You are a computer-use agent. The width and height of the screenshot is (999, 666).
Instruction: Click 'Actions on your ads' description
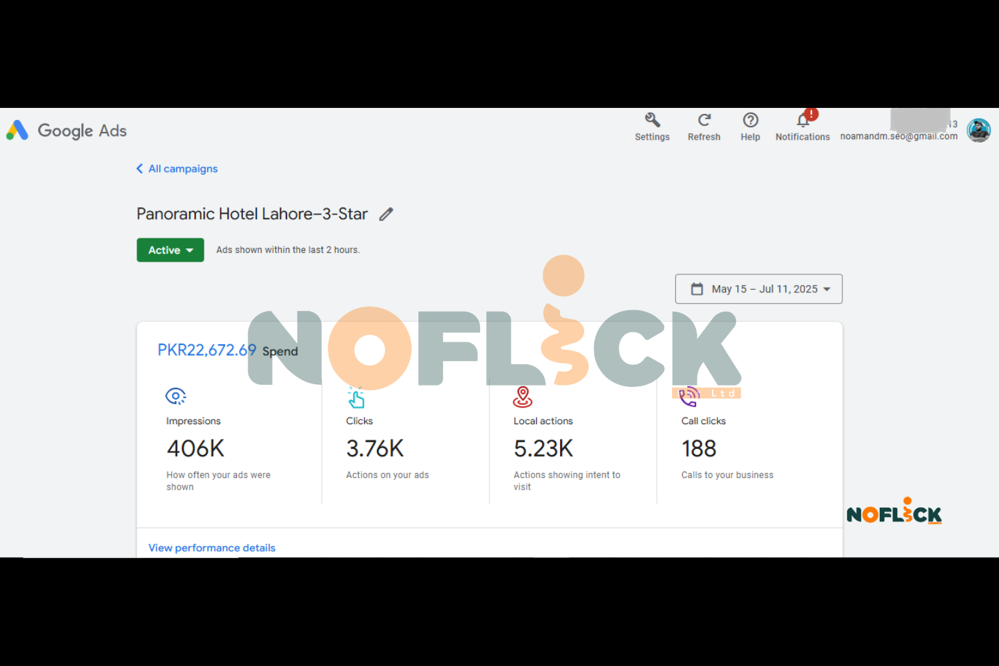pos(387,475)
